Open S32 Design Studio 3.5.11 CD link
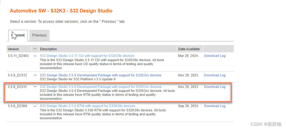Image resolution: width=286 pixels, height=129 pixels. pyautogui.click(x=87, y=56)
